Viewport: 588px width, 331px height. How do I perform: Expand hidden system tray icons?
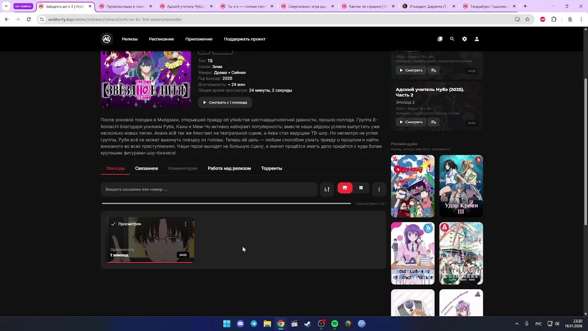tap(516, 324)
